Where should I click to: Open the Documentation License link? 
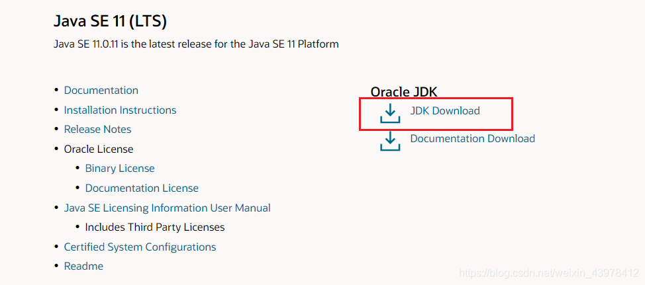[142, 188]
